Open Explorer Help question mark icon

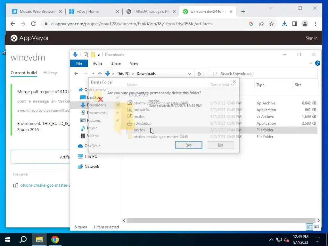click(317, 63)
